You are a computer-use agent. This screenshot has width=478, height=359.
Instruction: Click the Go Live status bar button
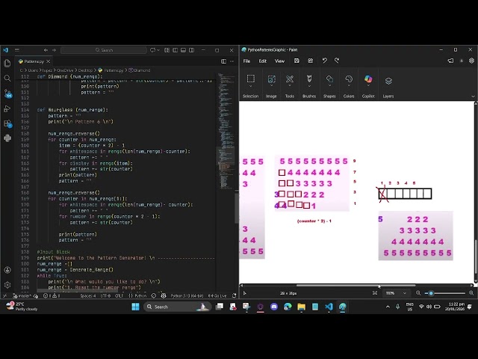coord(217,296)
